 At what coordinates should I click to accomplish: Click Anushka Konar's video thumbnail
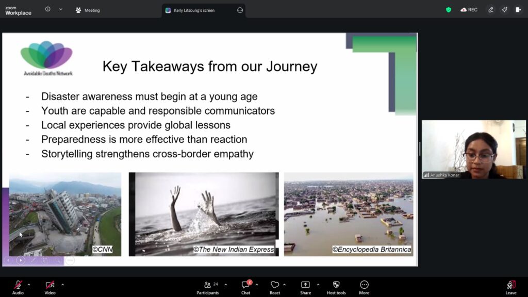pos(473,150)
